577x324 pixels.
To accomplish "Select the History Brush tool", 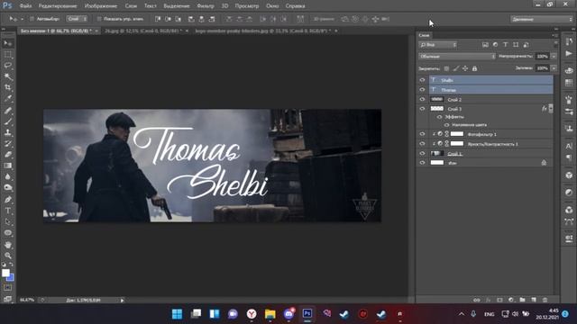I will 8,143.
